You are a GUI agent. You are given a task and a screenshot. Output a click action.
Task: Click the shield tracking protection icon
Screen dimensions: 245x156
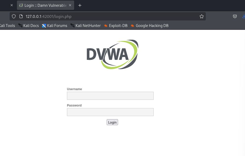(x=14, y=16)
